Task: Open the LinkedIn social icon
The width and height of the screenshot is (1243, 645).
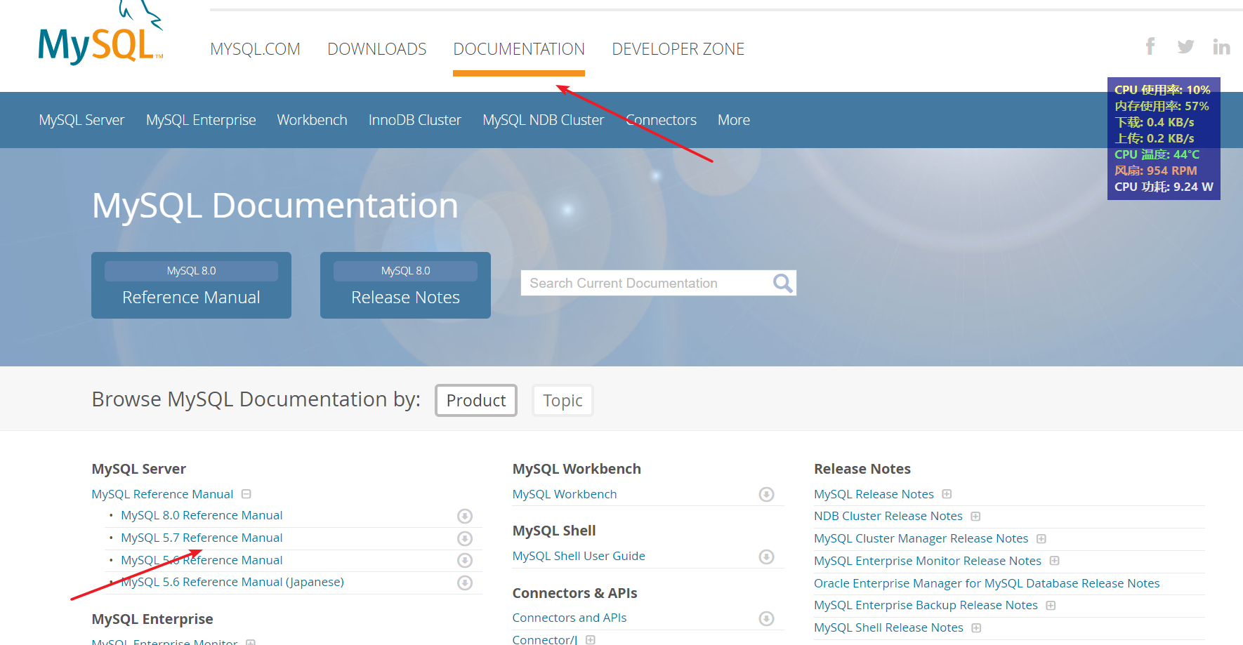Action: click(x=1221, y=47)
